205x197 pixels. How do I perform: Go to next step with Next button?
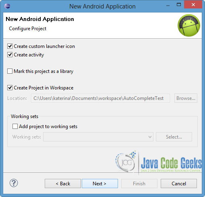pos(100,183)
